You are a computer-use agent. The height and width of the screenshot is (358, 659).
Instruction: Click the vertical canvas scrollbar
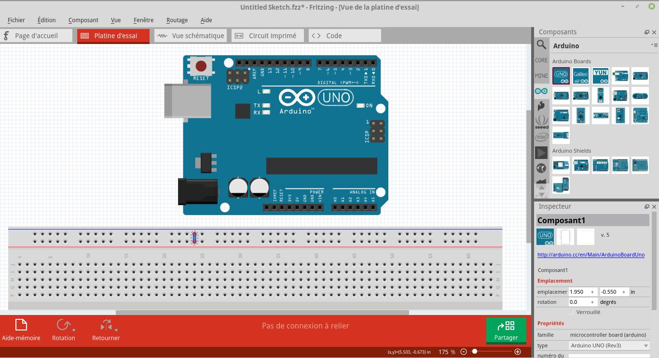(x=528, y=176)
